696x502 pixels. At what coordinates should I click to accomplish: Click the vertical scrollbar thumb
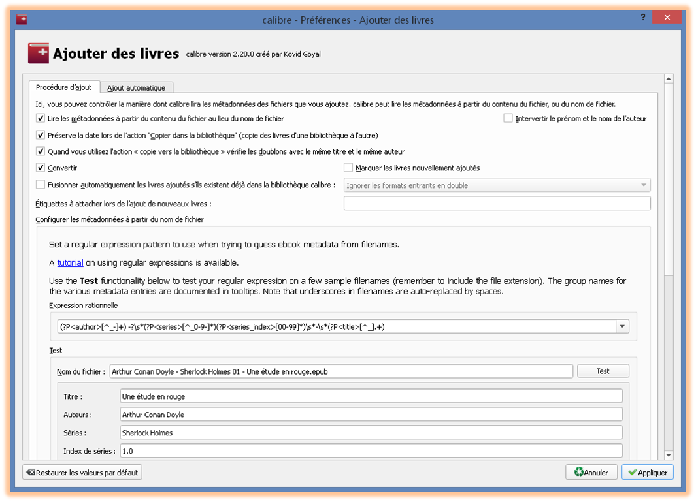tap(669, 180)
